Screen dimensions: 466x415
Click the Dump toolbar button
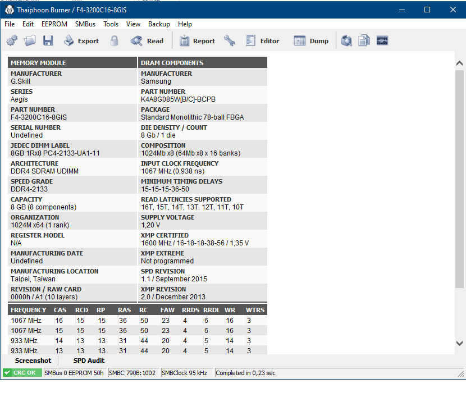[x=311, y=41]
